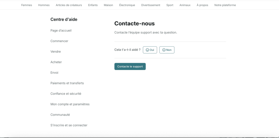Go to the Enfants category

(93, 5)
